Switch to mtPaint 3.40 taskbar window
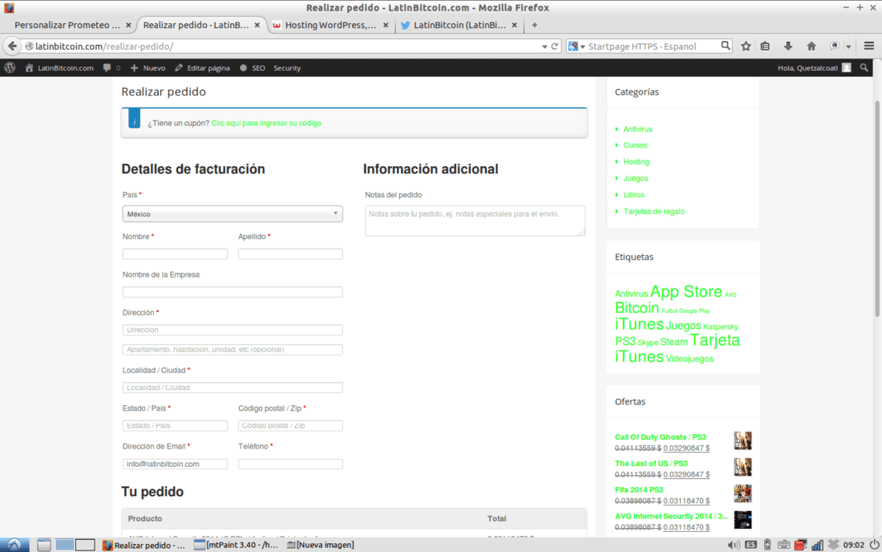This screenshot has width=882, height=552. pyautogui.click(x=237, y=545)
